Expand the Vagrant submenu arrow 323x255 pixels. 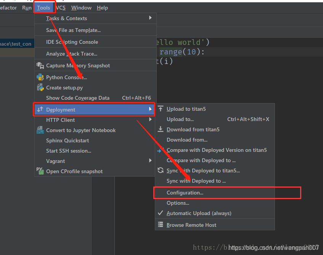[x=150, y=161]
